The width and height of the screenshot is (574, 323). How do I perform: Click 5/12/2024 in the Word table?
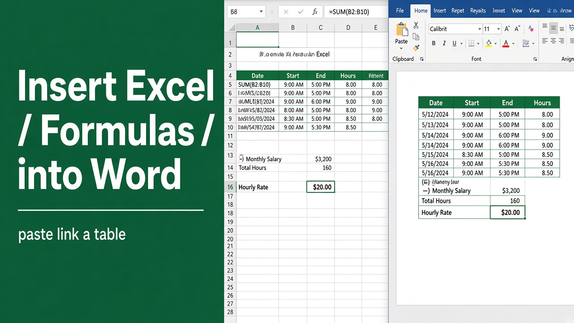tap(435, 114)
